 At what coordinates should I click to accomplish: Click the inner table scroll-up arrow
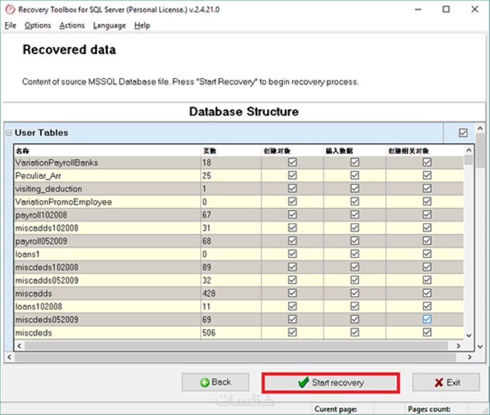click(x=469, y=150)
